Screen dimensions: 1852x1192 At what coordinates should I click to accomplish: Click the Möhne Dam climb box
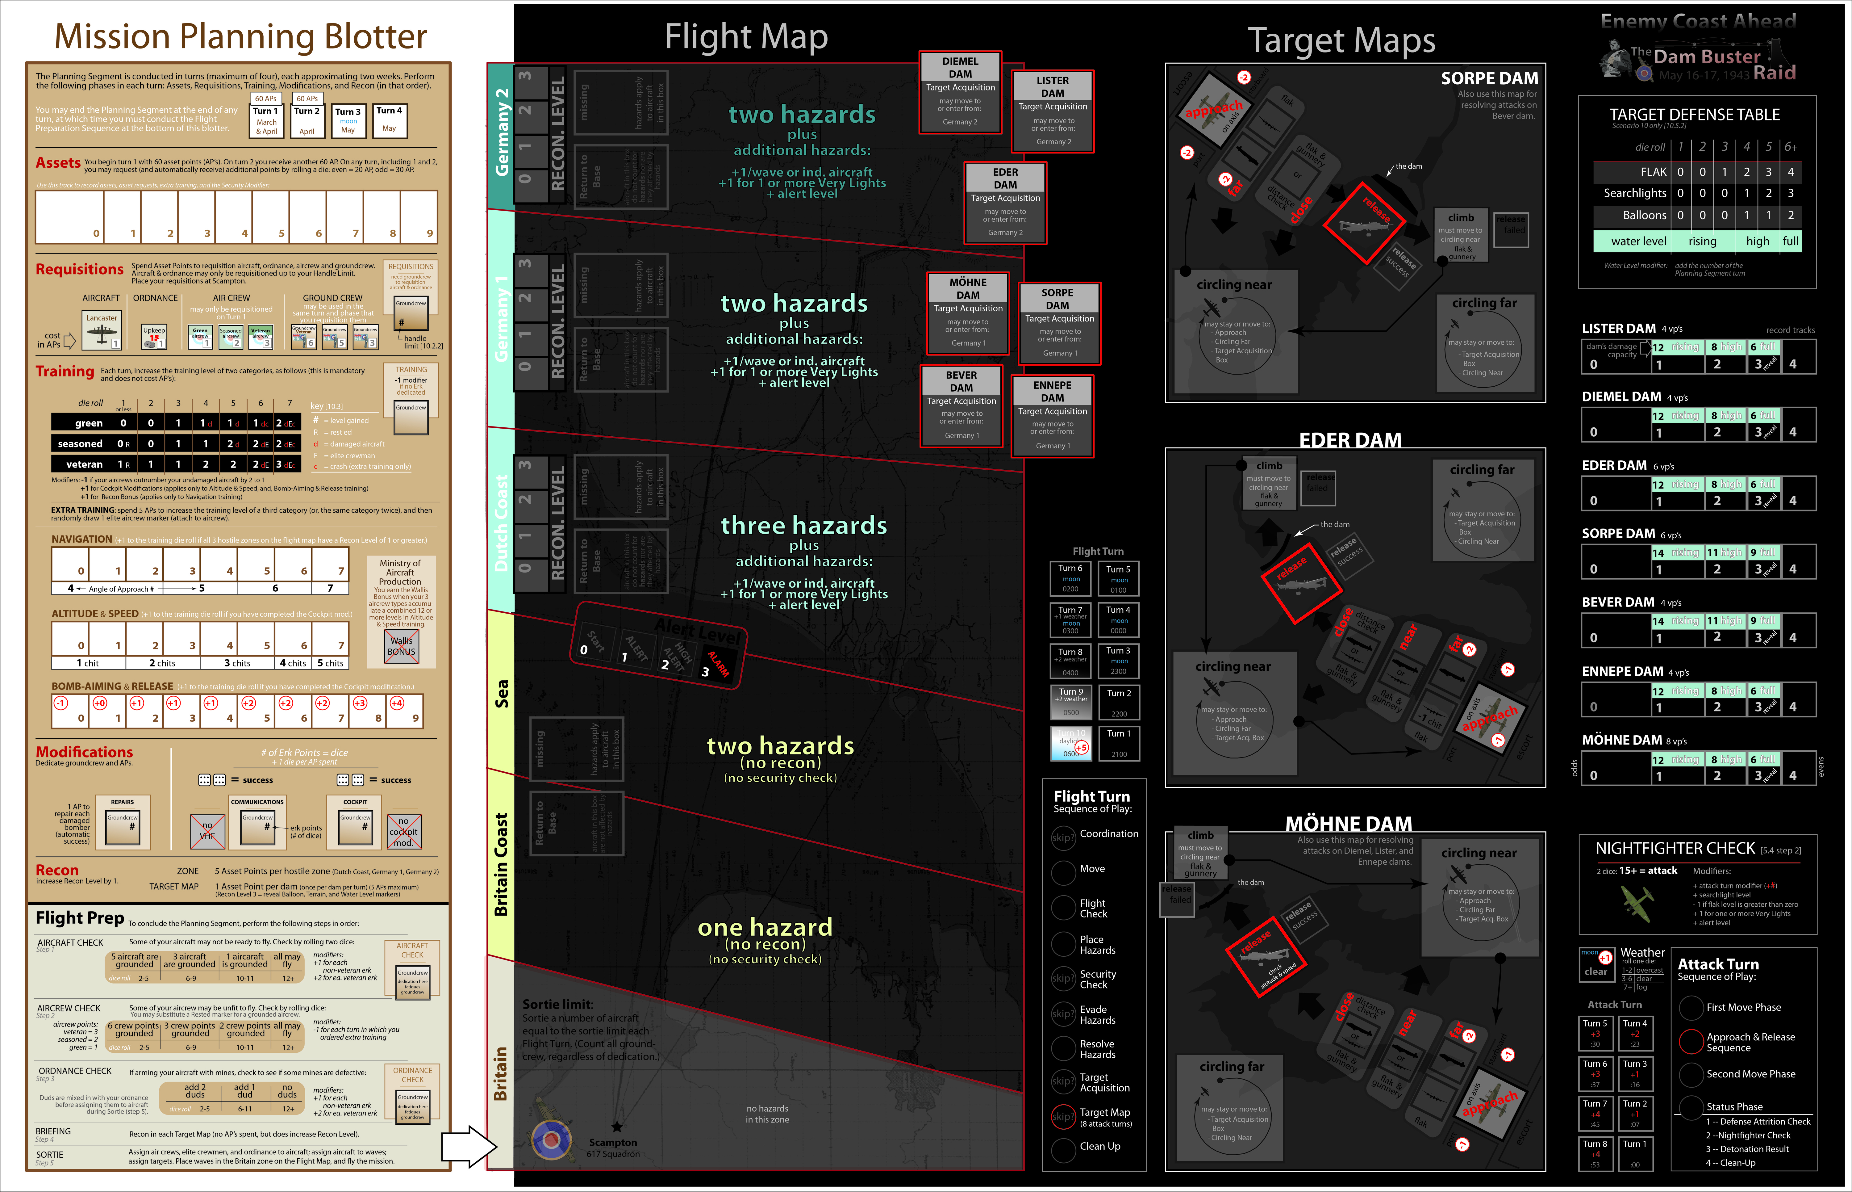tap(1201, 852)
